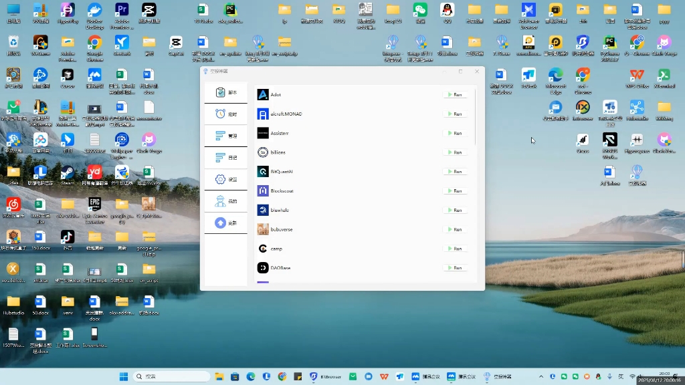Select the QQ penguin desktop icon
Viewport: 685px width, 385px height.
448,13
